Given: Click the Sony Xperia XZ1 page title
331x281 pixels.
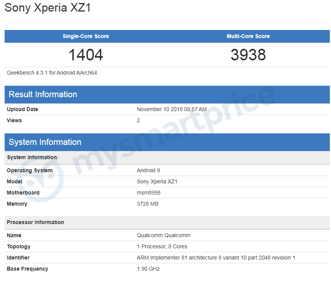Looking at the screenshot, I should pyautogui.click(x=48, y=8).
